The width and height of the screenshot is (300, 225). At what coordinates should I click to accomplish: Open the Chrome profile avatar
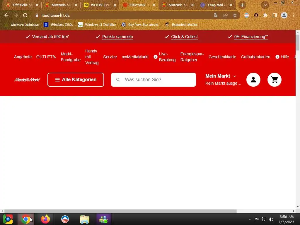click(284, 15)
